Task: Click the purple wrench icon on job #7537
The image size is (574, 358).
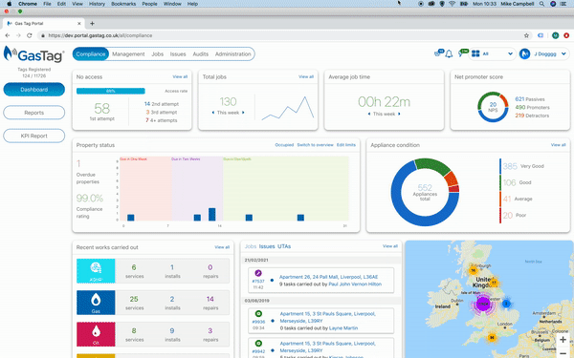Action: [258, 273]
